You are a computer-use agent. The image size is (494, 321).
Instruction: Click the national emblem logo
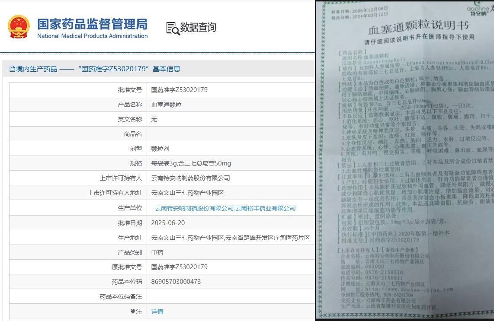[x=19, y=27]
